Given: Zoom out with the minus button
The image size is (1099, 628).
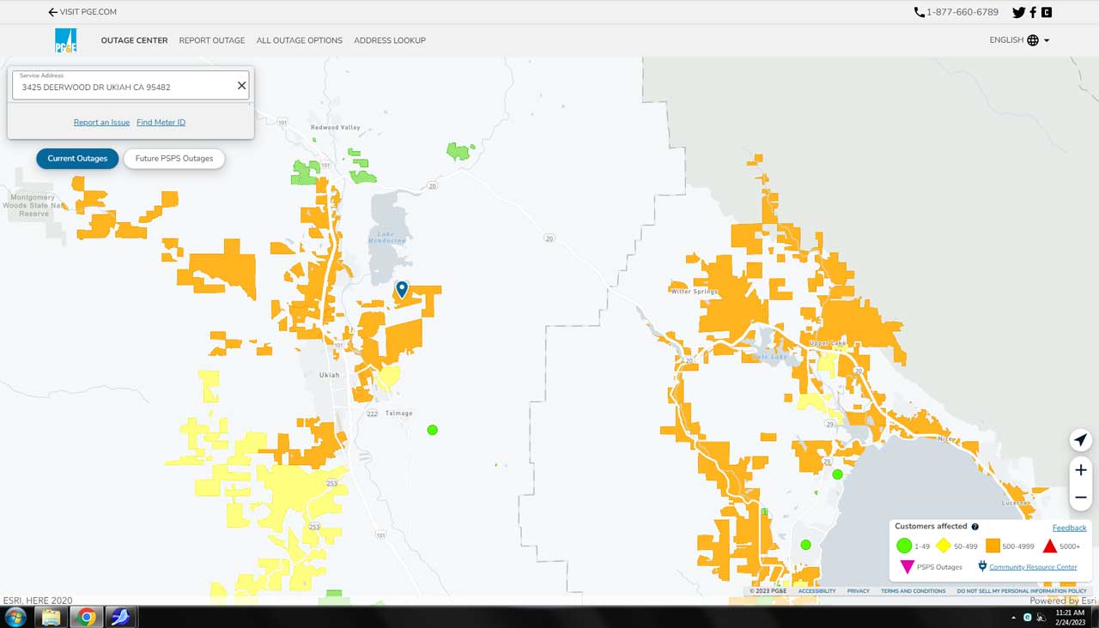Looking at the screenshot, I should coord(1080,498).
